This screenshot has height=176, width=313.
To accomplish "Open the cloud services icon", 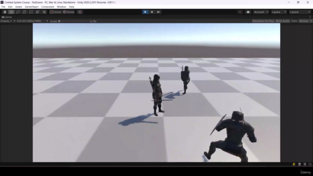I will [x=248, y=12].
